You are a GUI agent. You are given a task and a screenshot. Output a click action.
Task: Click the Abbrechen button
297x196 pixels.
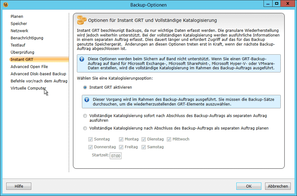(278, 186)
